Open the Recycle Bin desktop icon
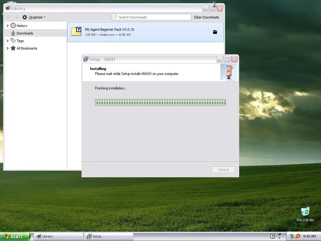The height and width of the screenshot is (241, 321). point(305,214)
